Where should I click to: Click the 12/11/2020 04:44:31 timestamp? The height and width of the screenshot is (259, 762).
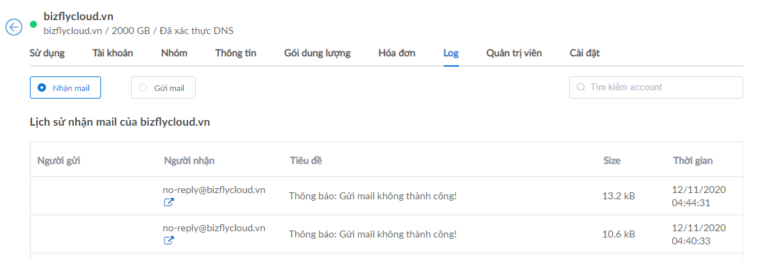point(699,196)
